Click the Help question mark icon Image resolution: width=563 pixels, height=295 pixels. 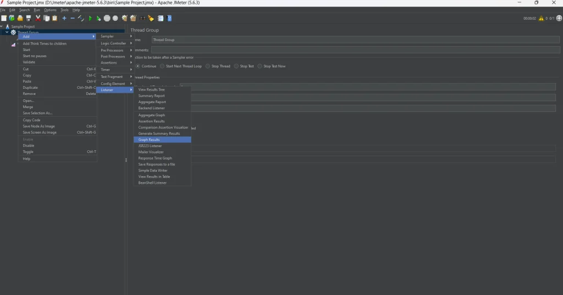tap(169, 18)
